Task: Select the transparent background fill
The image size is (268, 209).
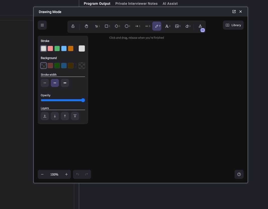Action: point(44,66)
